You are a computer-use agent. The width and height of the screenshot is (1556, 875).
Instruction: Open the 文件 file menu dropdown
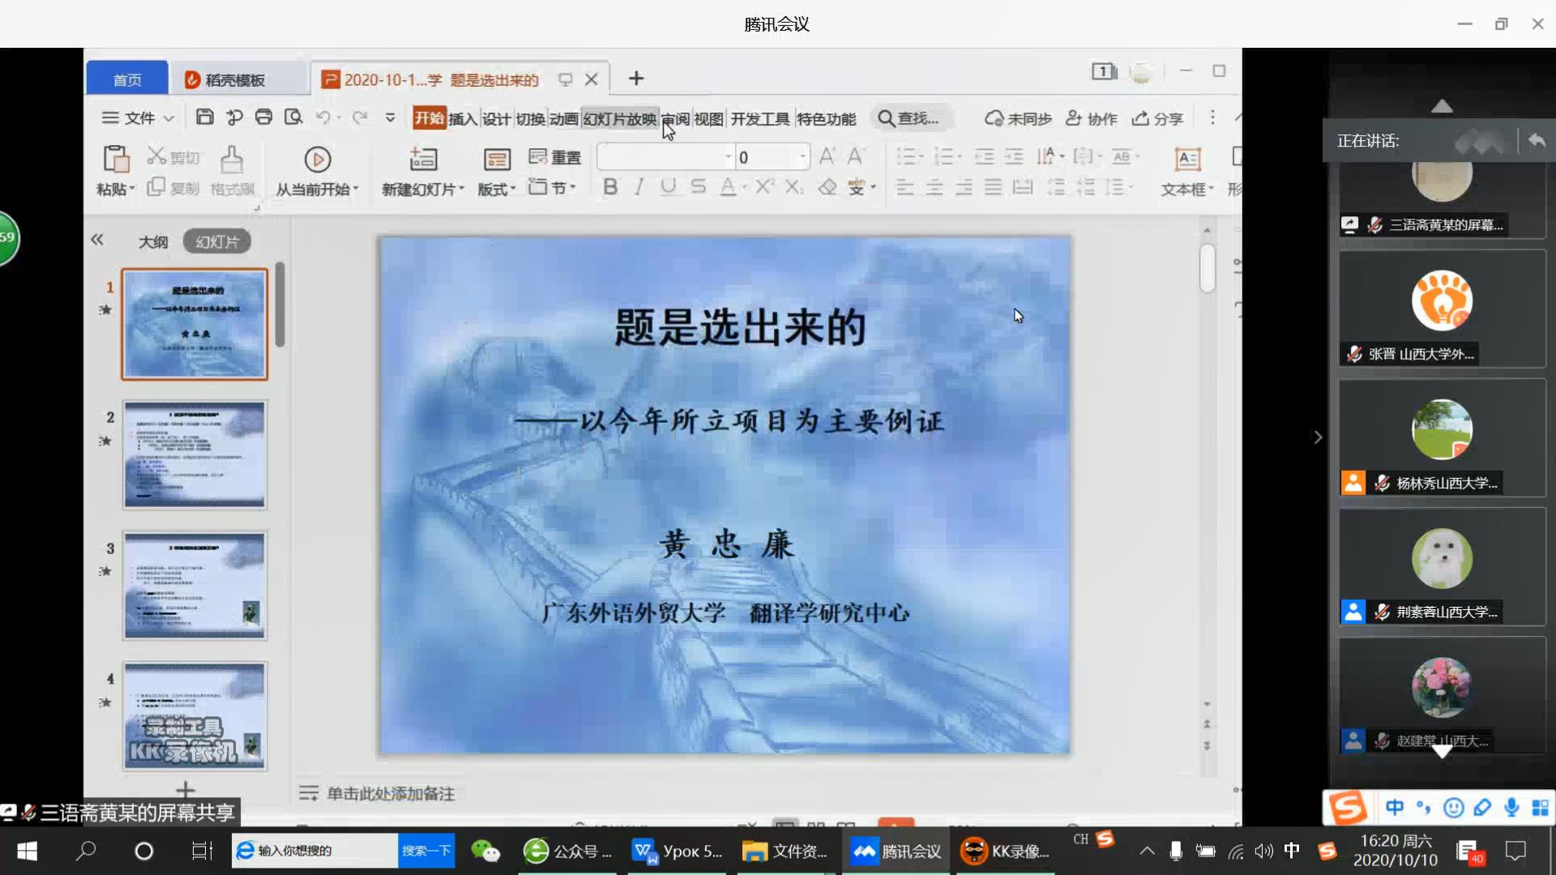click(x=139, y=118)
